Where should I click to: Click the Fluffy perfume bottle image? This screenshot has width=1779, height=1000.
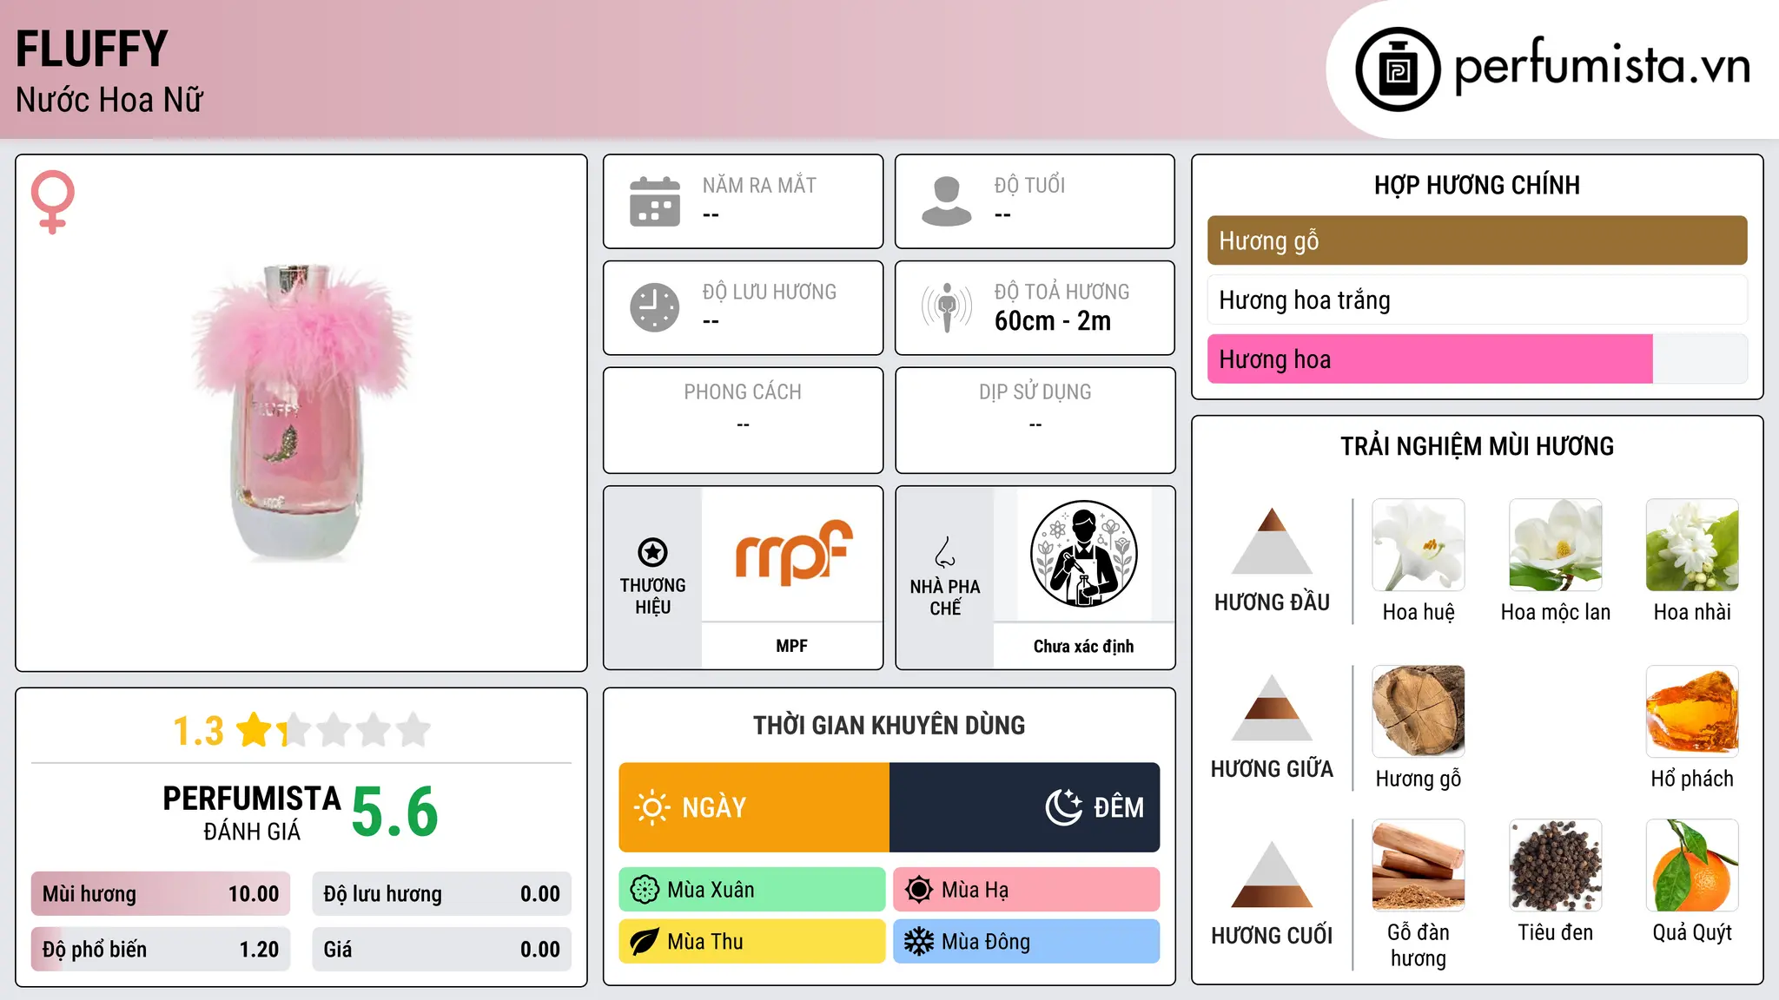point(301,412)
